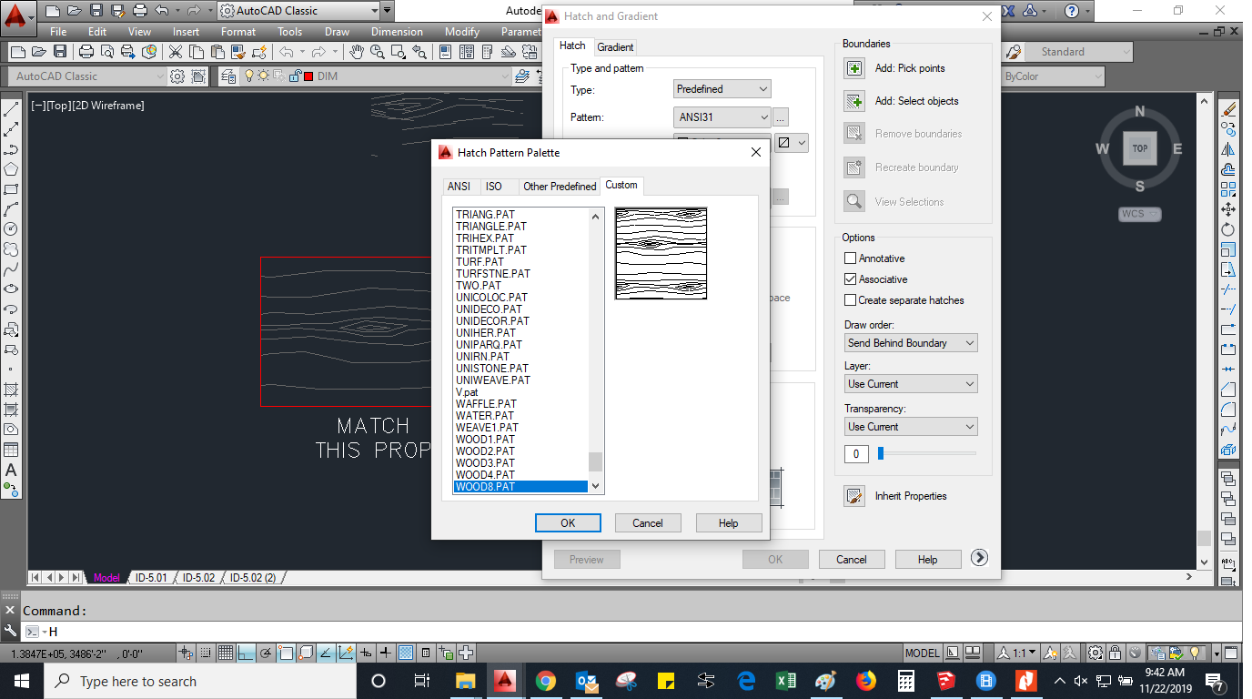This screenshot has width=1252, height=699.
Task: Check Create separate hatches option
Action: (851, 300)
